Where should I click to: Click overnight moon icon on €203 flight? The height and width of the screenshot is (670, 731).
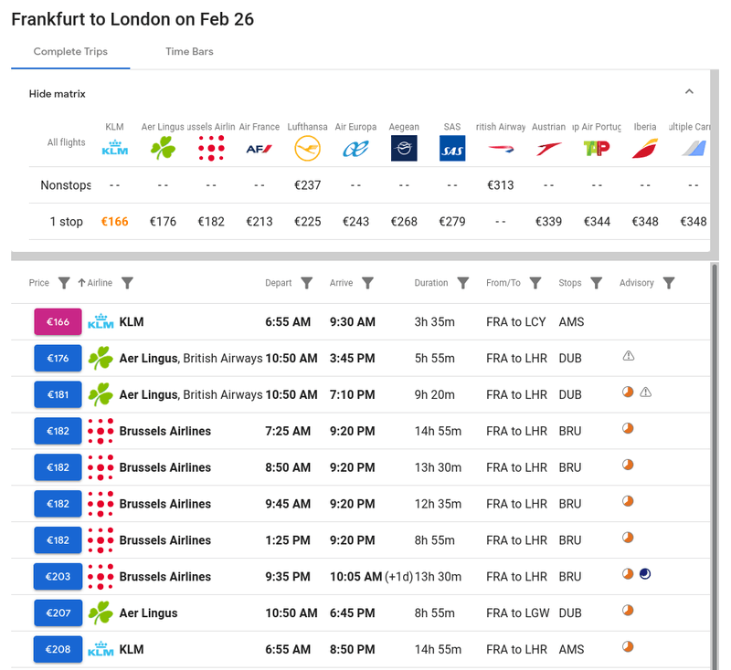tap(645, 574)
